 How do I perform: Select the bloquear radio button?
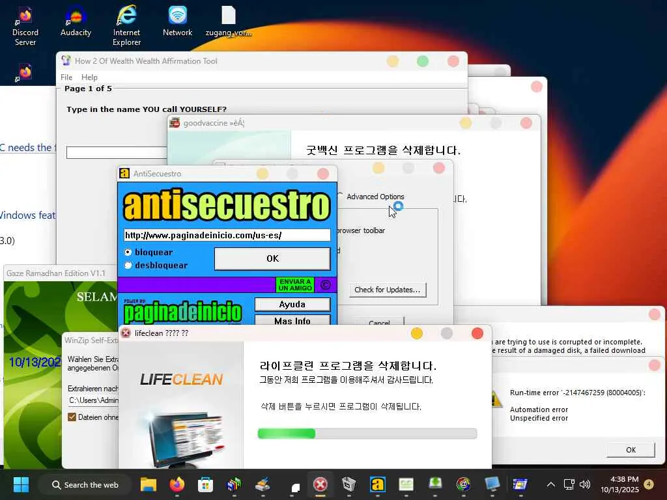click(128, 252)
